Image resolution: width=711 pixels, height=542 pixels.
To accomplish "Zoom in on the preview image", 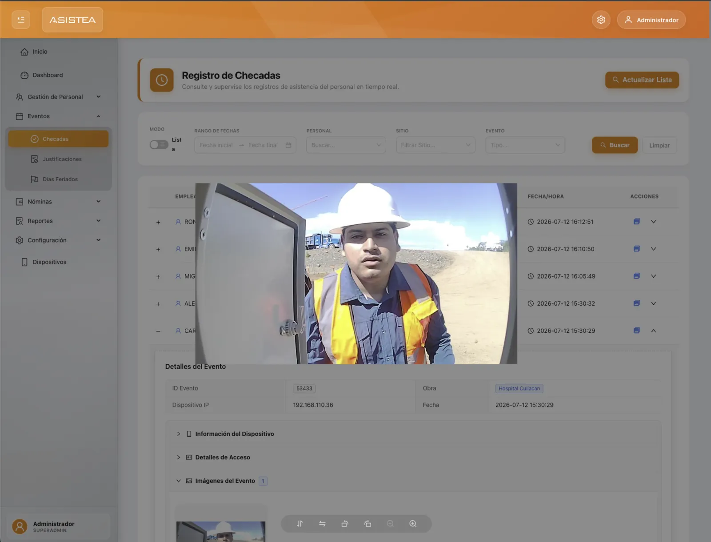I will tap(413, 524).
